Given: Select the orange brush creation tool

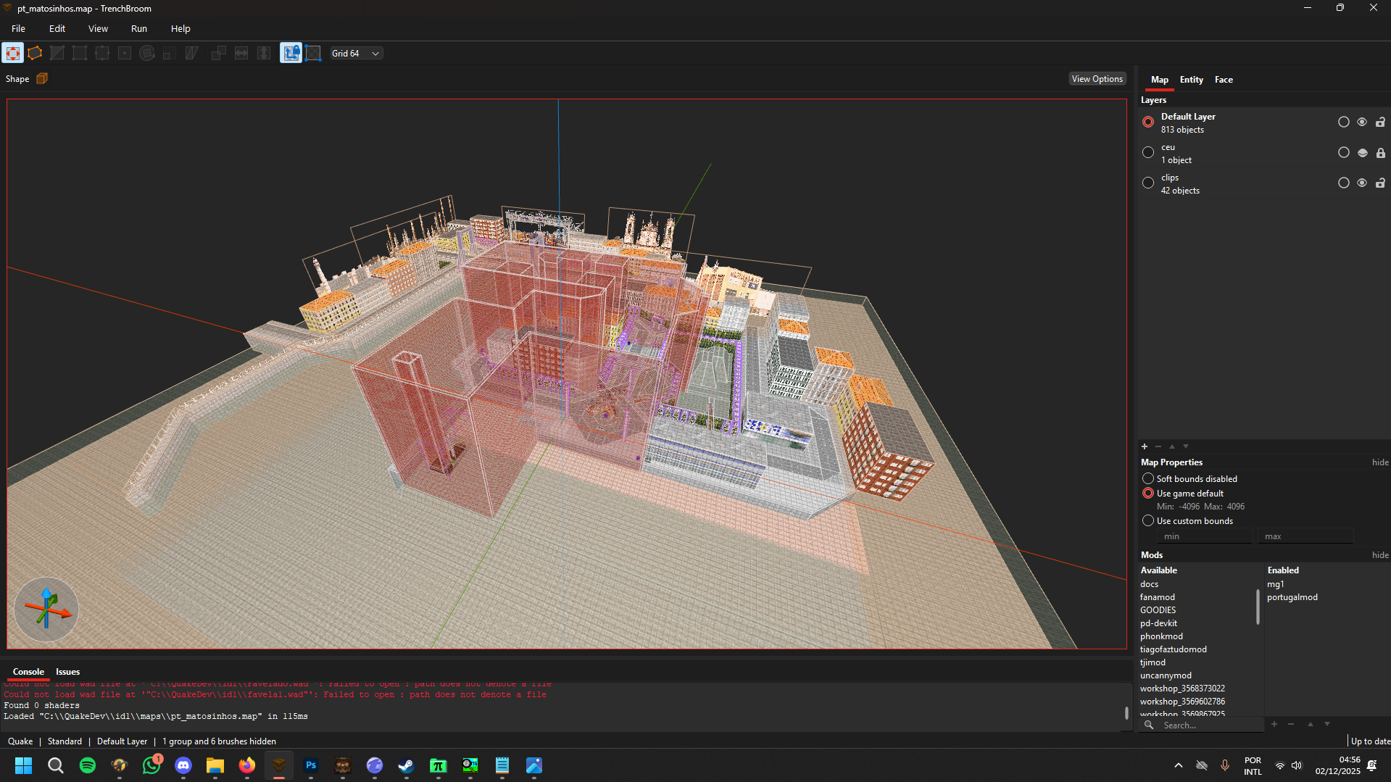Looking at the screenshot, I should point(35,53).
